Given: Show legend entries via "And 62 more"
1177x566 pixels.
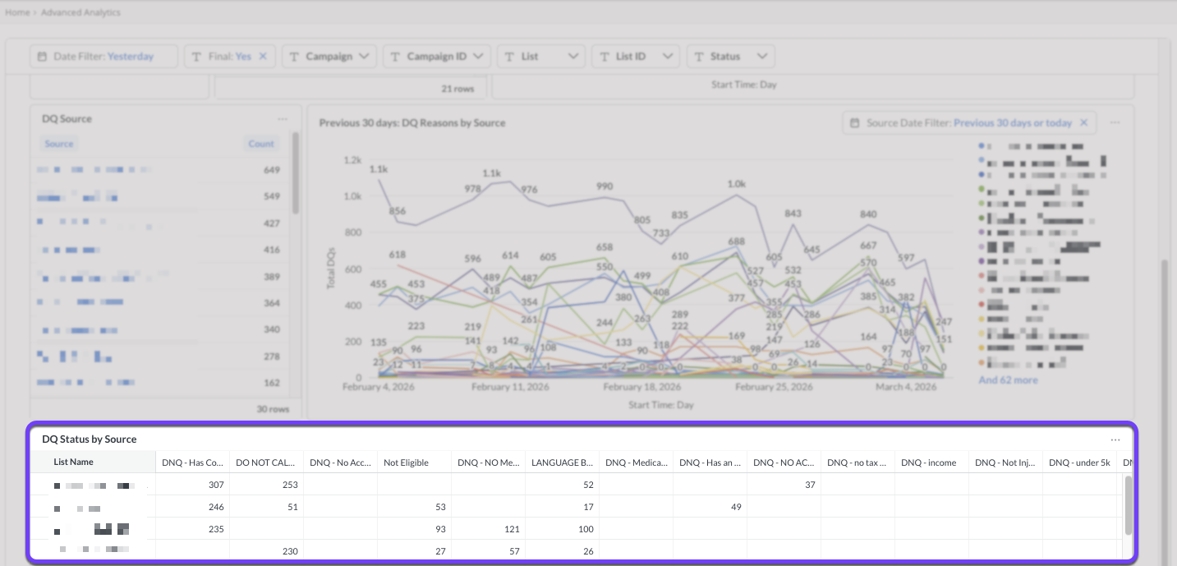Looking at the screenshot, I should pyautogui.click(x=1008, y=380).
